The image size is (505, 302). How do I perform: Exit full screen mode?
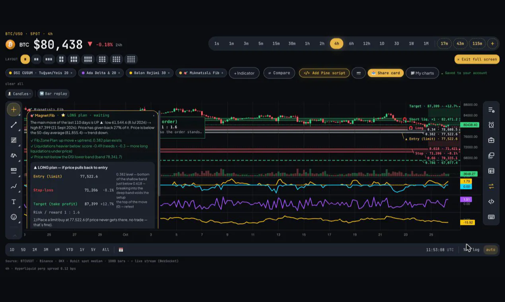(x=477, y=59)
